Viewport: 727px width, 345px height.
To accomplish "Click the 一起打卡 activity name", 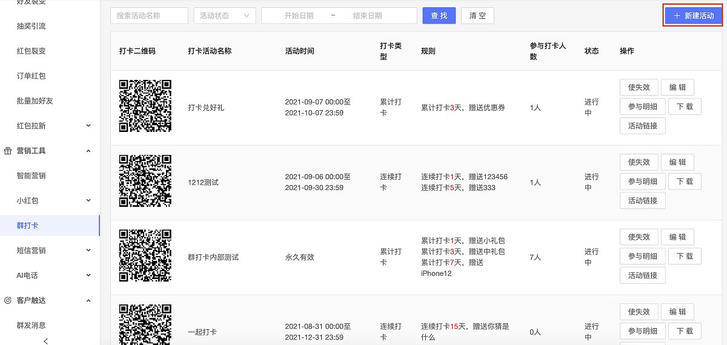I will 202,332.
